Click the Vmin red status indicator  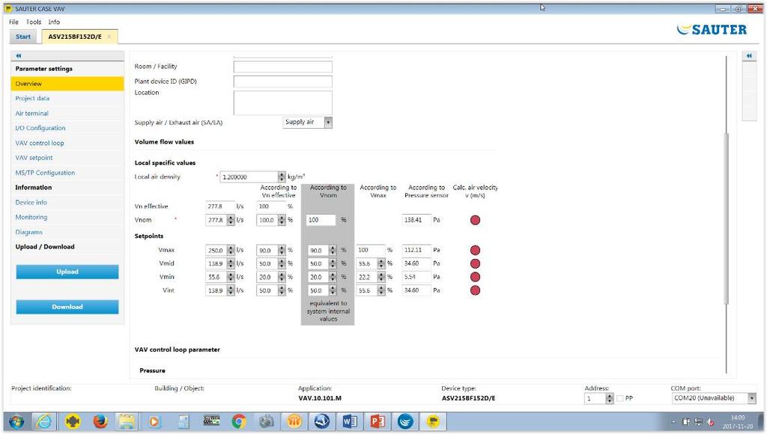click(x=475, y=277)
